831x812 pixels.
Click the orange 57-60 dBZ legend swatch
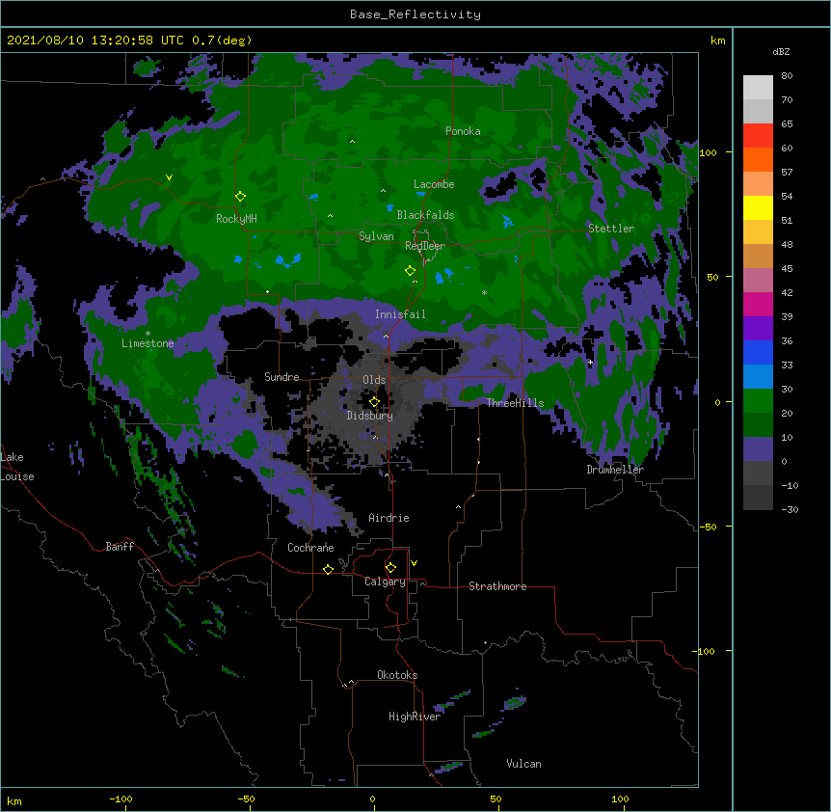pyautogui.click(x=758, y=159)
